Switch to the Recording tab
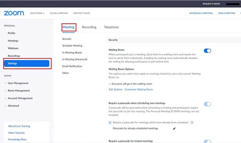Viewport: 241px width, 143px height. click(x=89, y=27)
